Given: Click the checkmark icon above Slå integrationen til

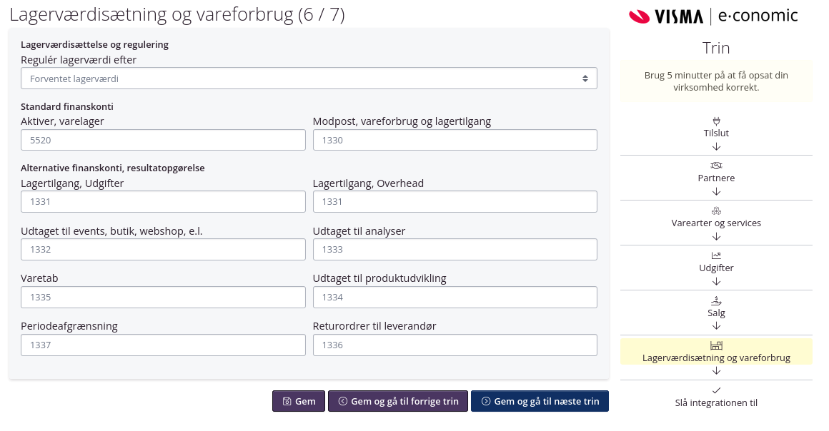Looking at the screenshot, I should pyautogui.click(x=716, y=390).
